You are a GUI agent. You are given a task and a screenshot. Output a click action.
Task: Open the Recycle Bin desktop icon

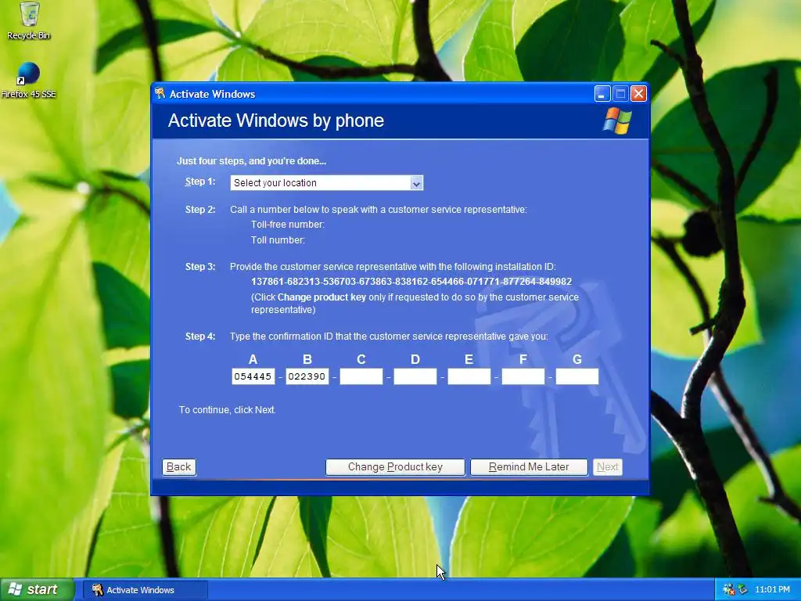coord(29,20)
